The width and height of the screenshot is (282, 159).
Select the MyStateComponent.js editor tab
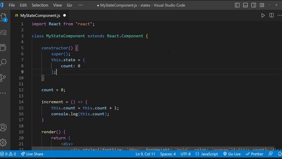coord(40,15)
